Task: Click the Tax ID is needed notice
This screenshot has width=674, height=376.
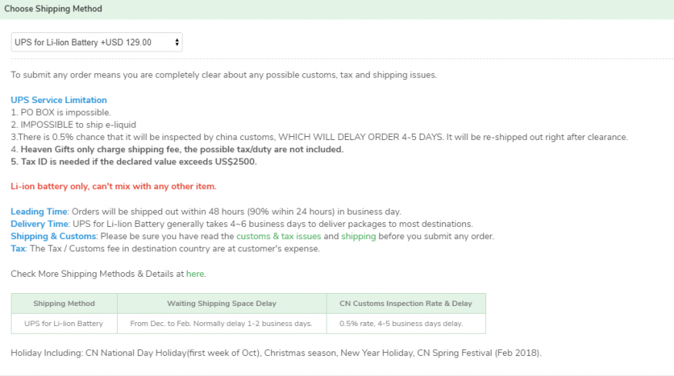Action: pyautogui.click(x=134, y=161)
